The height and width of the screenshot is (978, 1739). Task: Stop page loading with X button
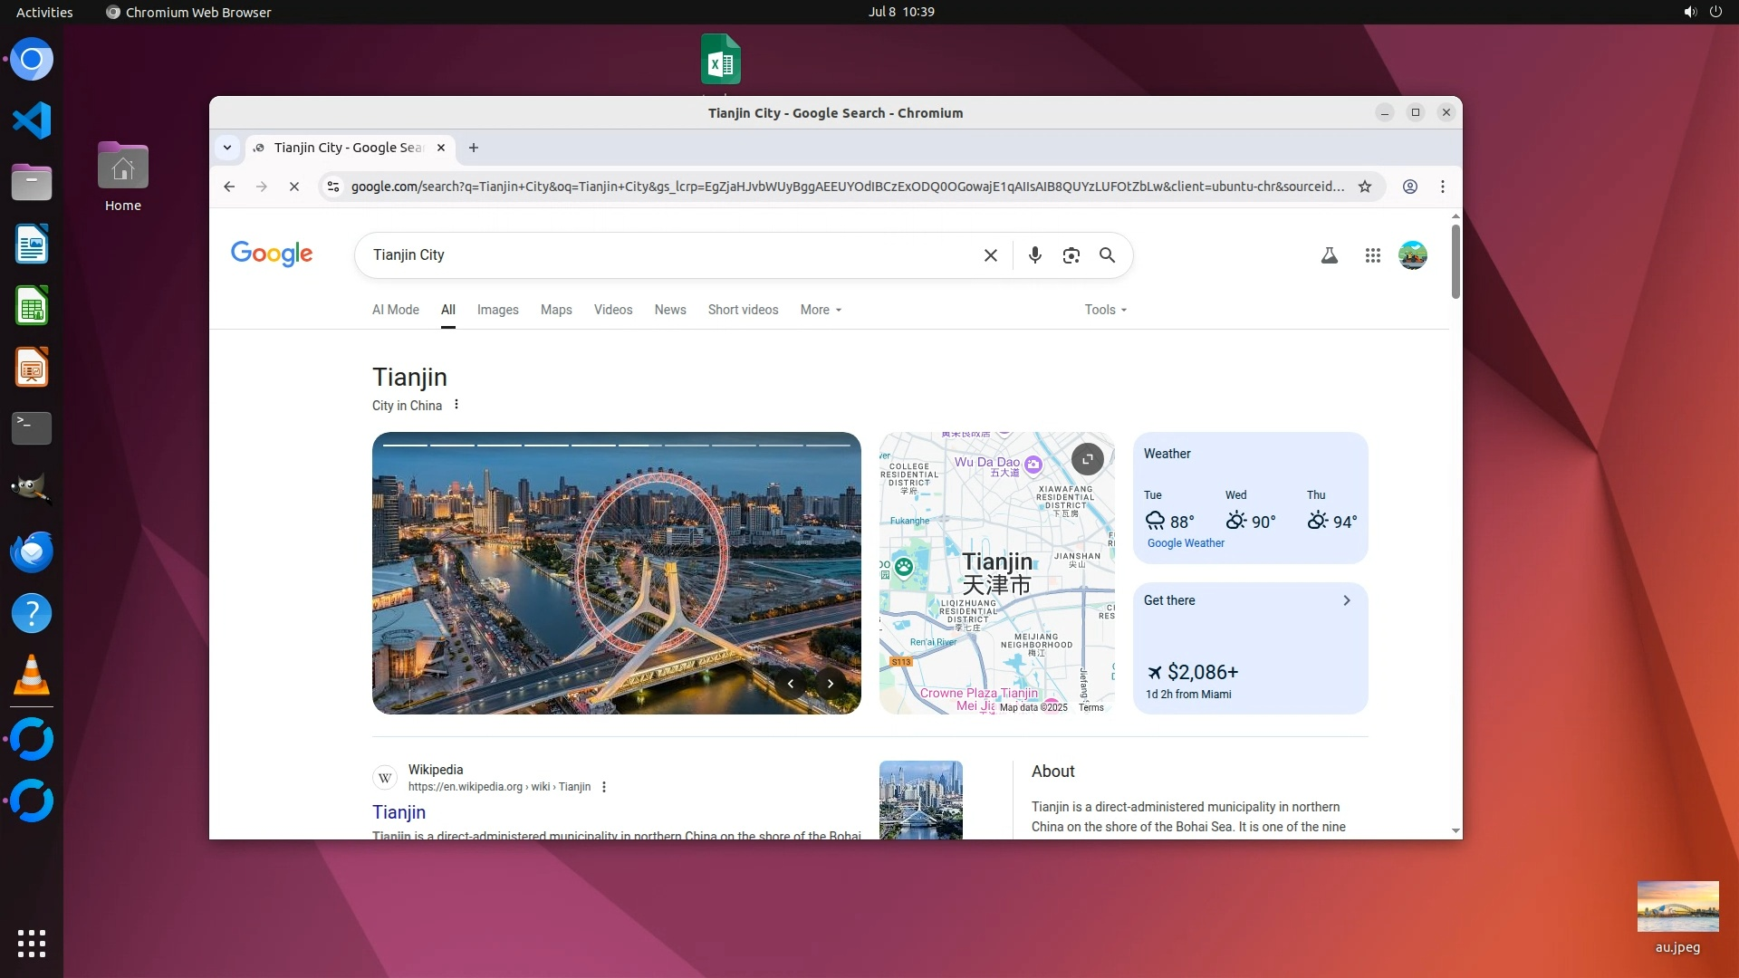click(293, 187)
